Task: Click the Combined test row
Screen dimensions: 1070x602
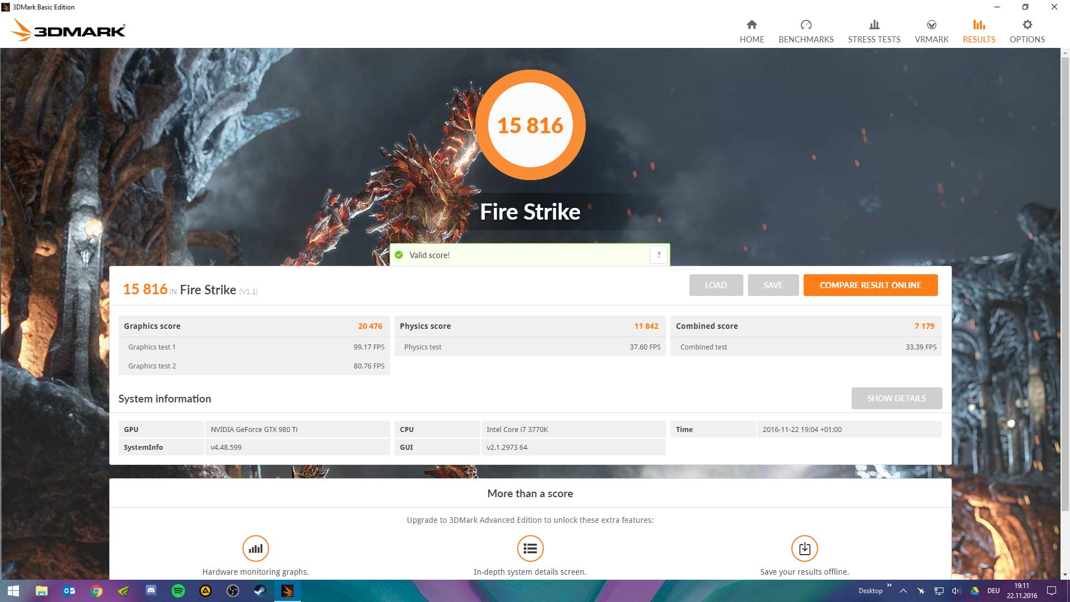Action: click(x=806, y=347)
